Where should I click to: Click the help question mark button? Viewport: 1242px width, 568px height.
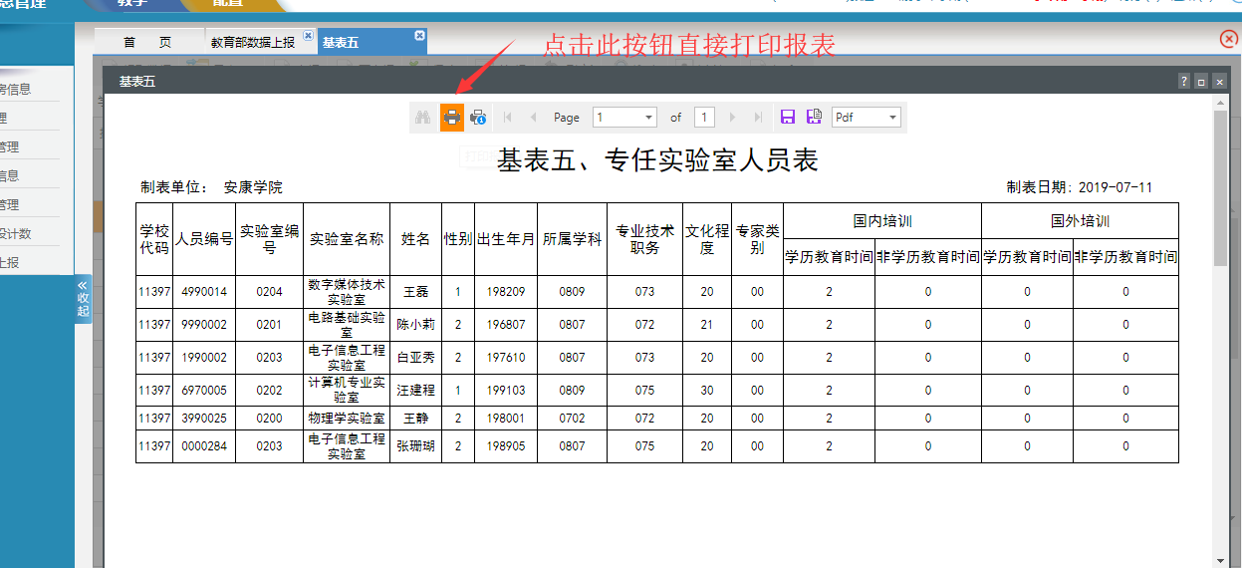(x=1183, y=82)
